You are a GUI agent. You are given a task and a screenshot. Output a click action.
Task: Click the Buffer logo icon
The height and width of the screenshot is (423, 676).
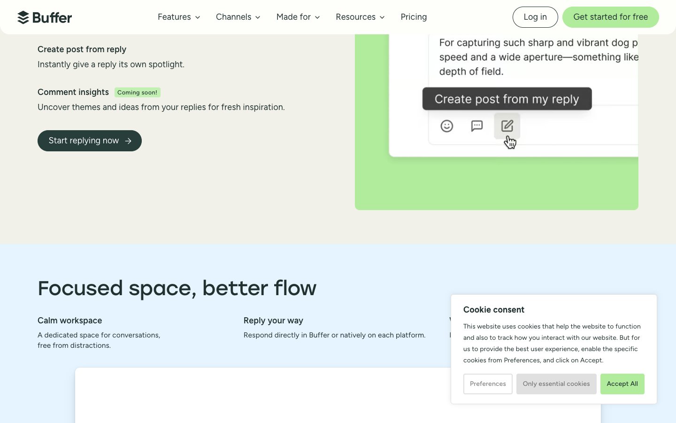(x=23, y=17)
